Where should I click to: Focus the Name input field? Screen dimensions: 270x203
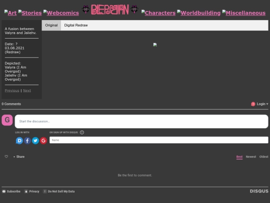pos(159,140)
